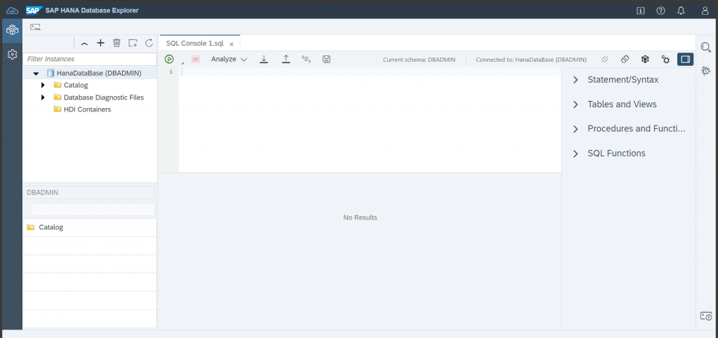Refresh the instance list
Screen dimensions: 718x338
[149, 43]
